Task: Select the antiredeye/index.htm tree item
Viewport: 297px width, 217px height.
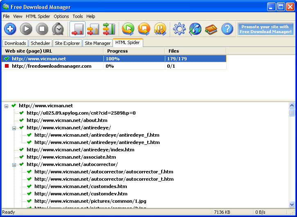Action: coord(80,150)
